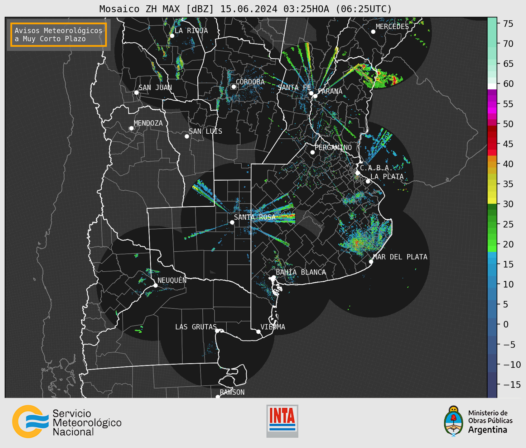This screenshot has height=448, width=526.
Task: Click the LA RIOJA city marker dot
Action: coord(172,36)
